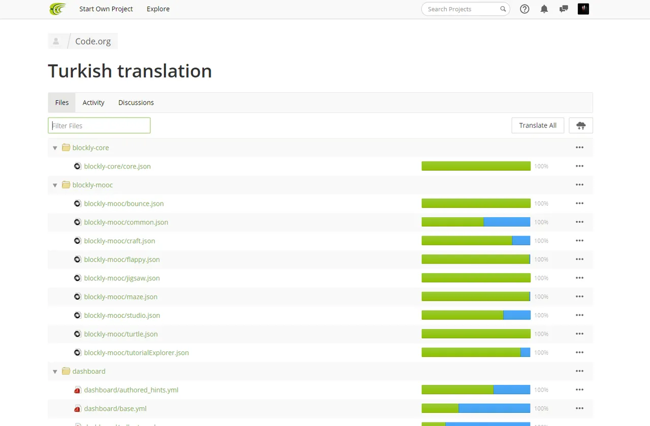The height and width of the screenshot is (426, 650).
Task: Click progress bar of base.yml
Action: tap(476, 408)
